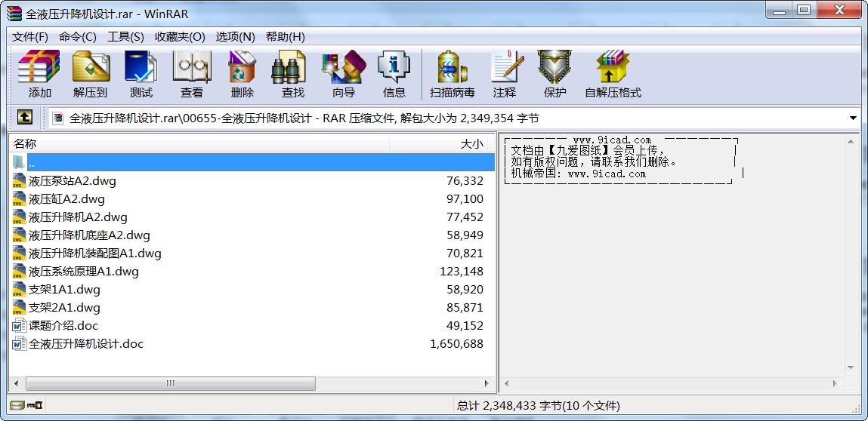The image size is (868, 421).
Task: Open the 文件(F) menu
Action: [30, 37]
